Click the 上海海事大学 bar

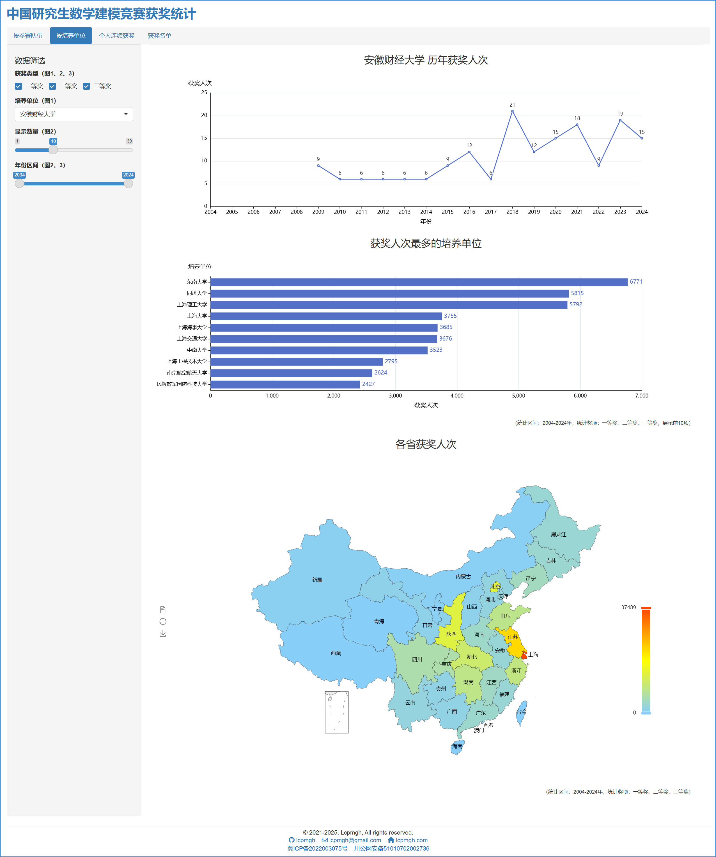pos(324,328)
